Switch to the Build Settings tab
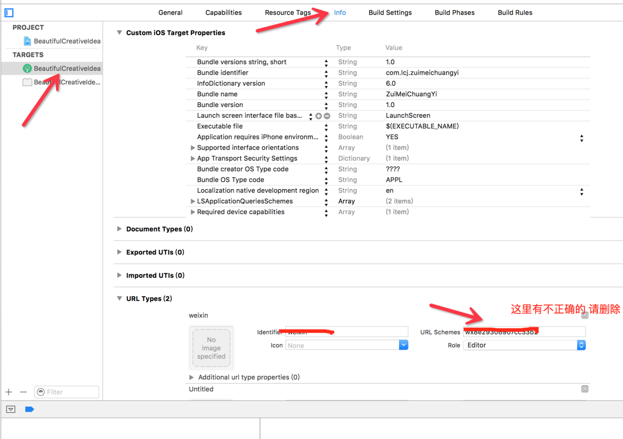 (390, 13)
